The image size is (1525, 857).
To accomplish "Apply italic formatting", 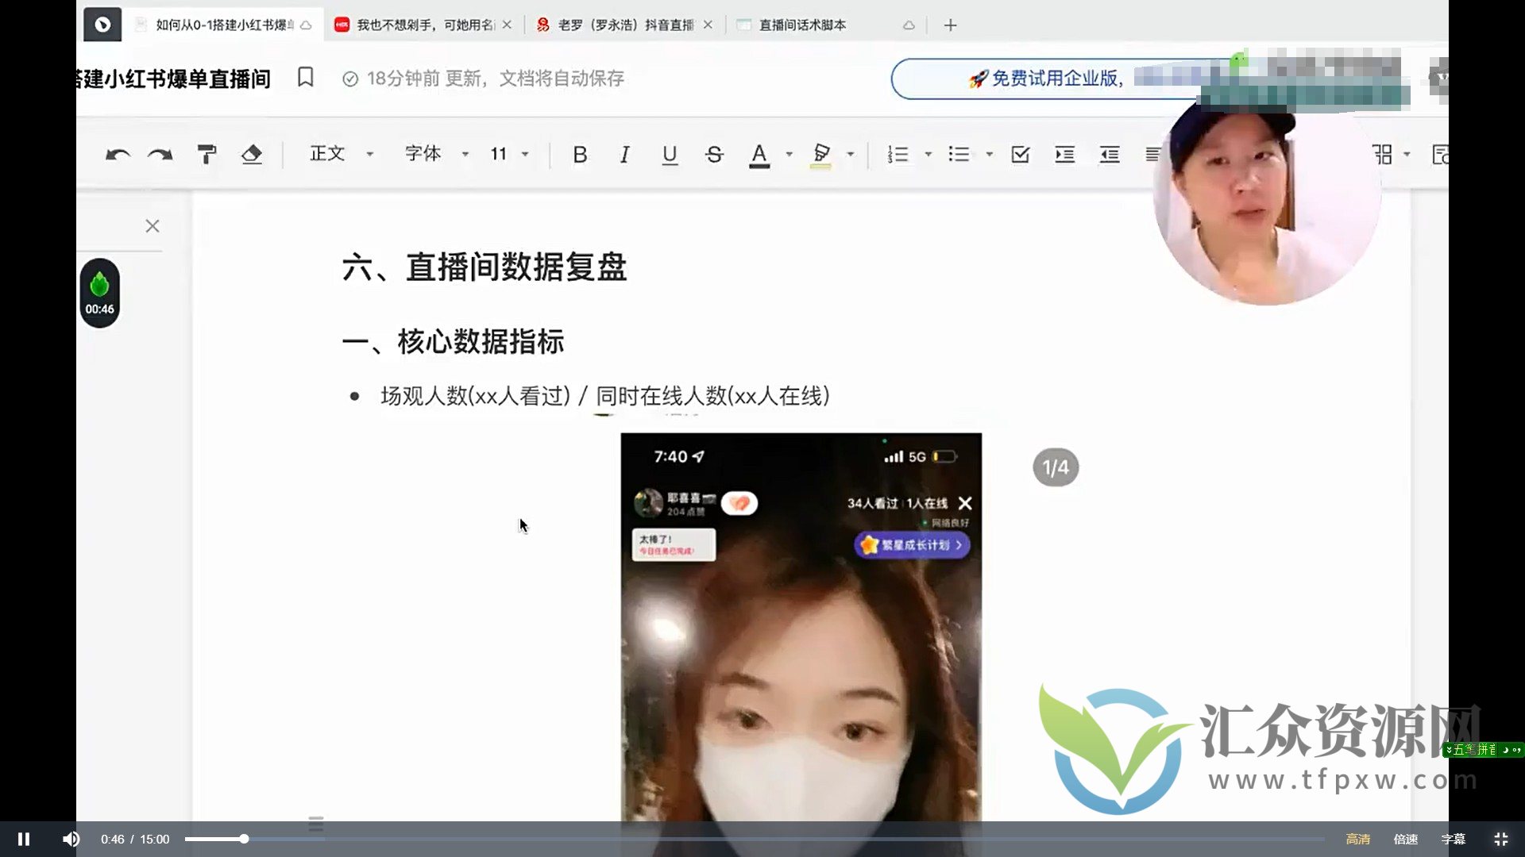I will click(x=625, y=155).
